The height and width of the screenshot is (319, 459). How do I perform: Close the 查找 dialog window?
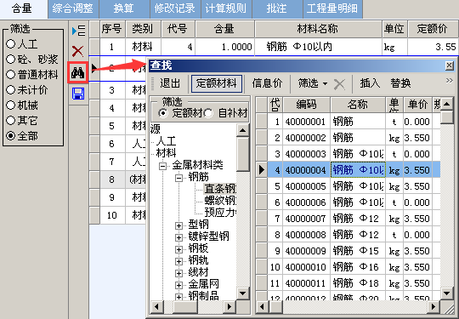[x=450, y=66]
